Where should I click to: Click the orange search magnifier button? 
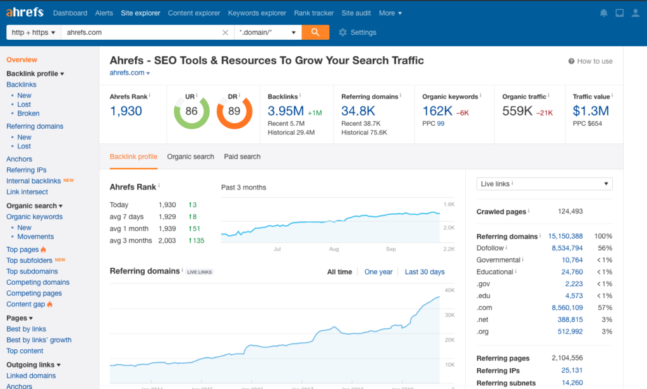click(x=315, y=32)
